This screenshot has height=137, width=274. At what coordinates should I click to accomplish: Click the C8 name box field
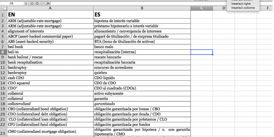click(x=12, y=3)
